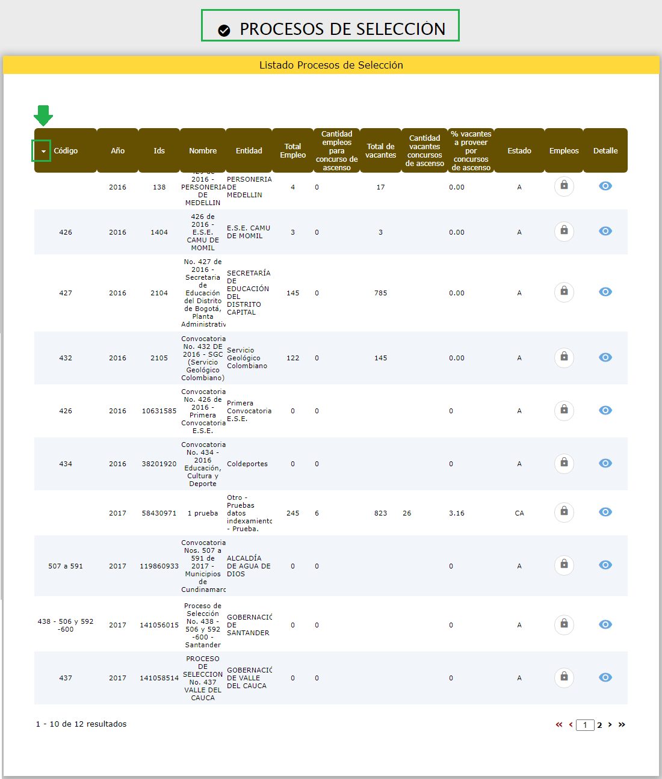Screen dimensions: 662x779
Task: Open empleos lock for ALCALDÍA DE AGUA DE DIOS
Action: tap(564, 565)
